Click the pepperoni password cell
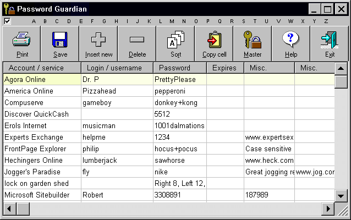This screenshot has width=351, height=220. pos(180,91)
